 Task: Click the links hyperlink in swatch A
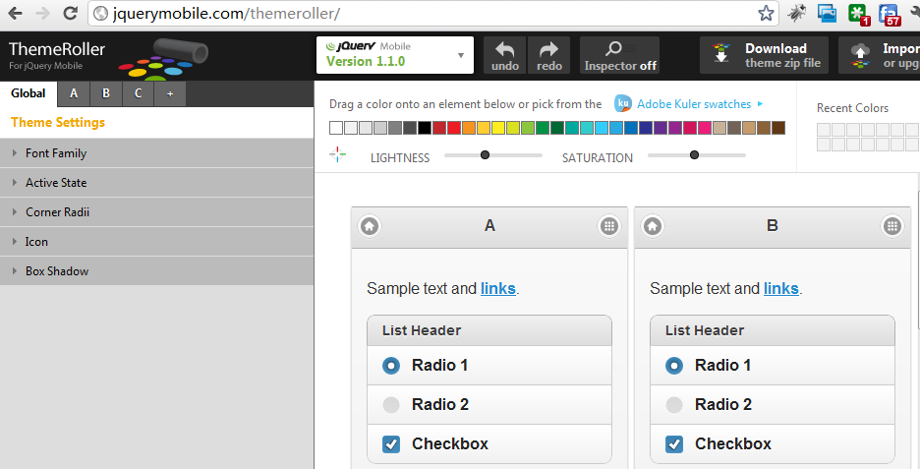498,289
